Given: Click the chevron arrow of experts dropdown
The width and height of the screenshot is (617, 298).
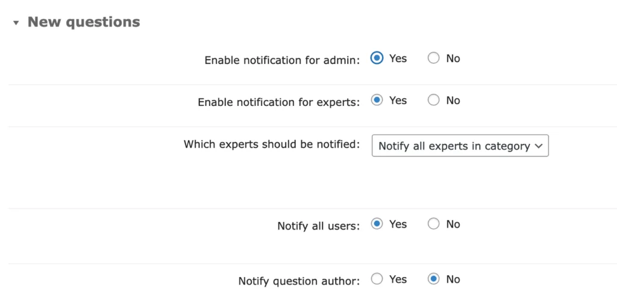Looking at the screenshot, I should point(539,146).
